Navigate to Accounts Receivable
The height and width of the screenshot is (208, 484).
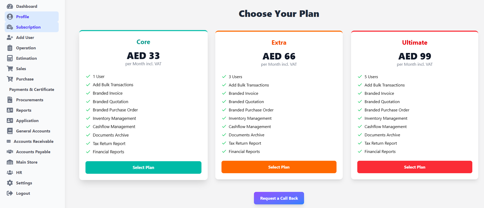tap(33, 141)
